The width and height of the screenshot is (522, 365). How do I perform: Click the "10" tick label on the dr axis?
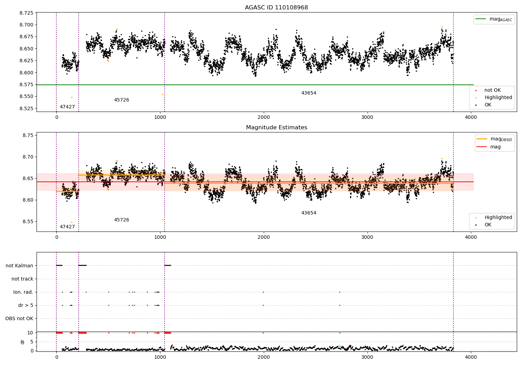30,333
